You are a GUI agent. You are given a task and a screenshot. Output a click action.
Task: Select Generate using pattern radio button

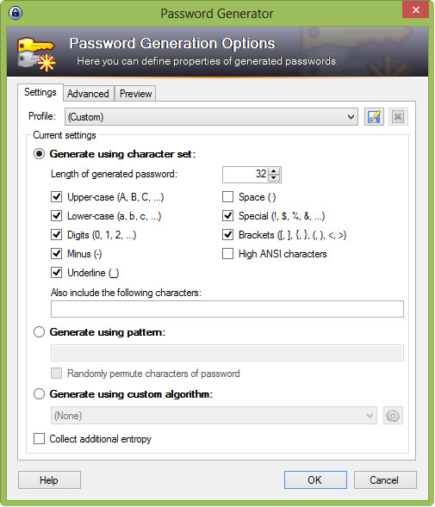(39, 332)
